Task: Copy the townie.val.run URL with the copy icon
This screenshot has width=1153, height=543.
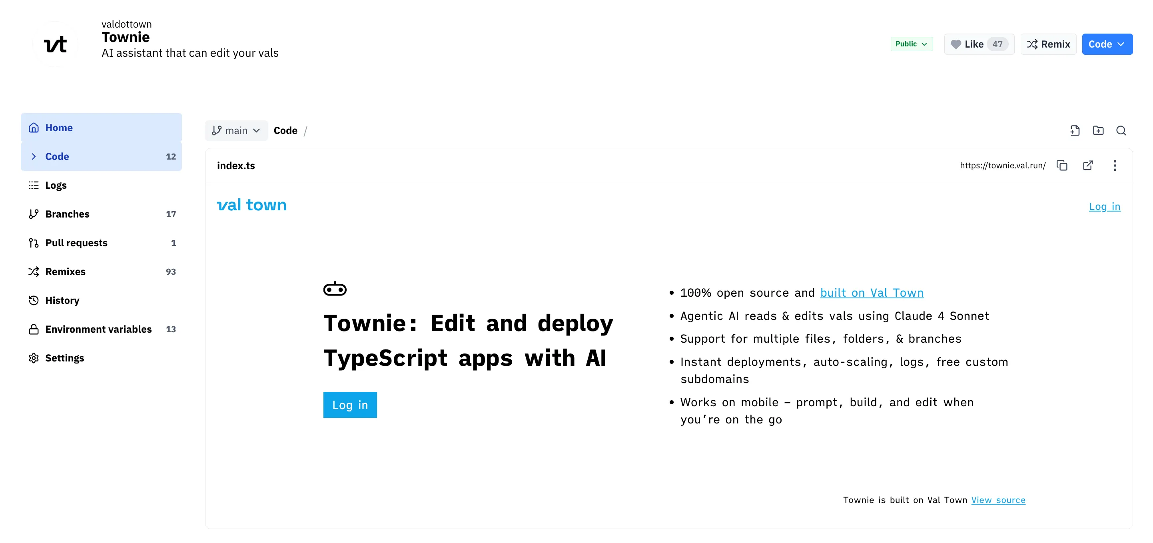Action: click(x=1063, y=165)
